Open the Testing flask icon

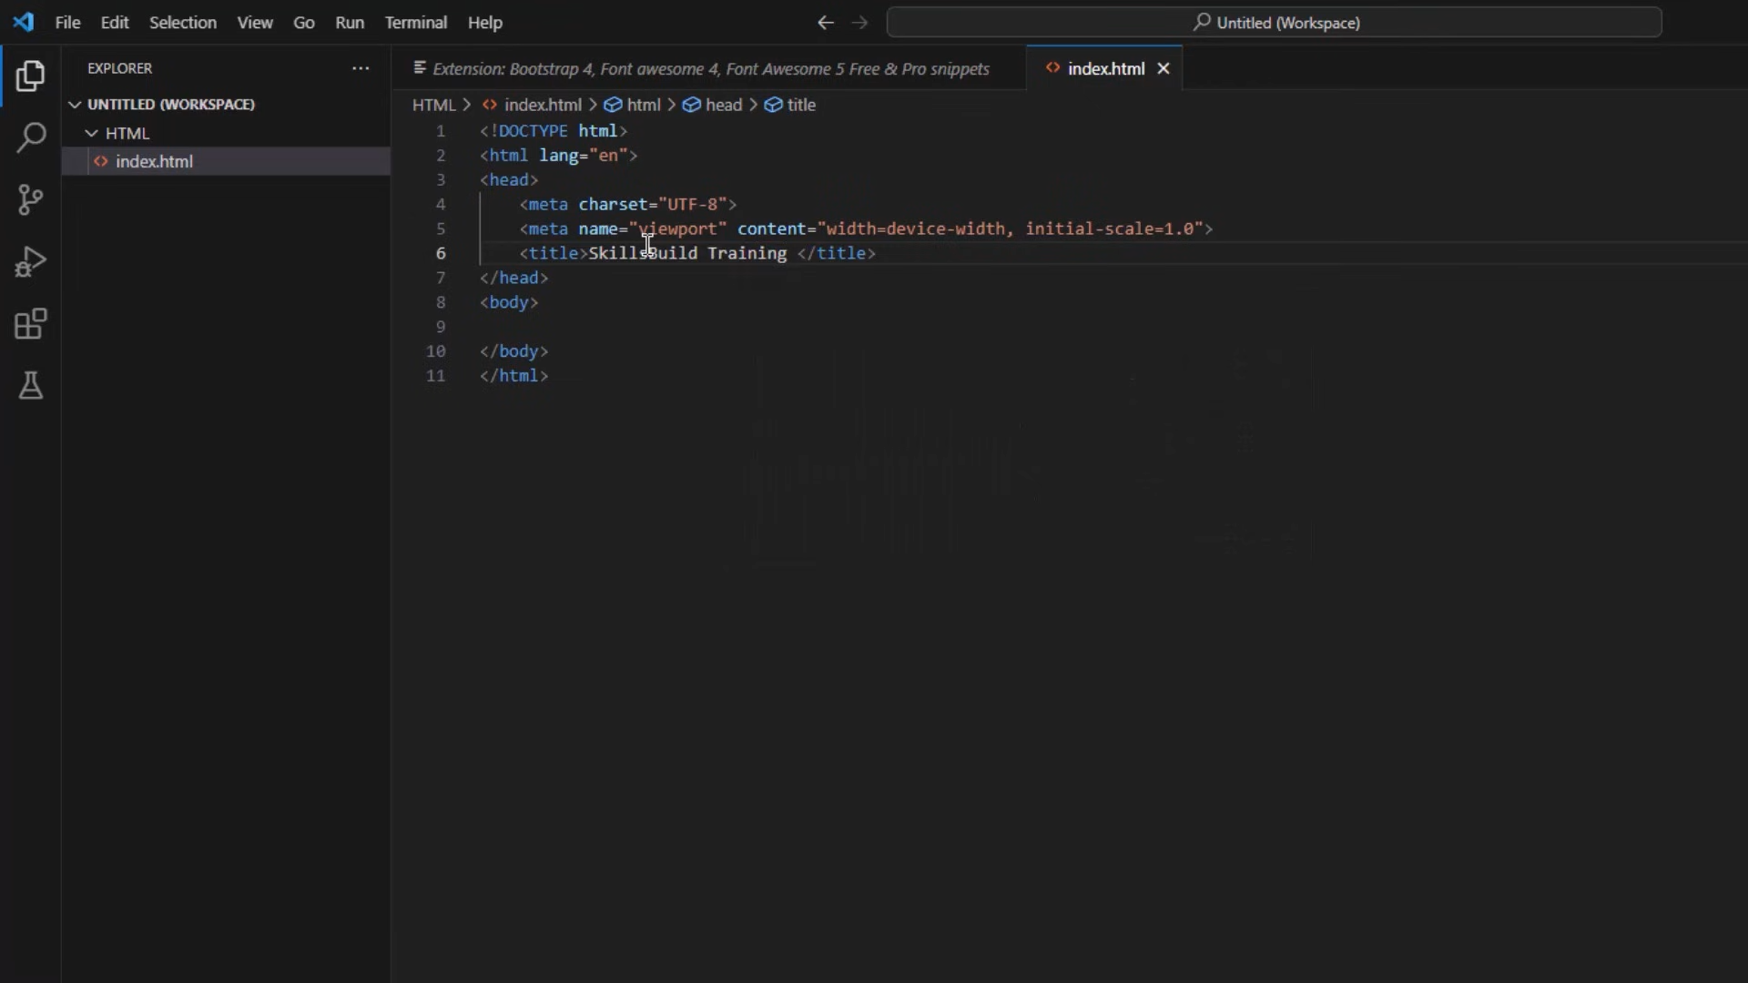[x=30, y=386]
